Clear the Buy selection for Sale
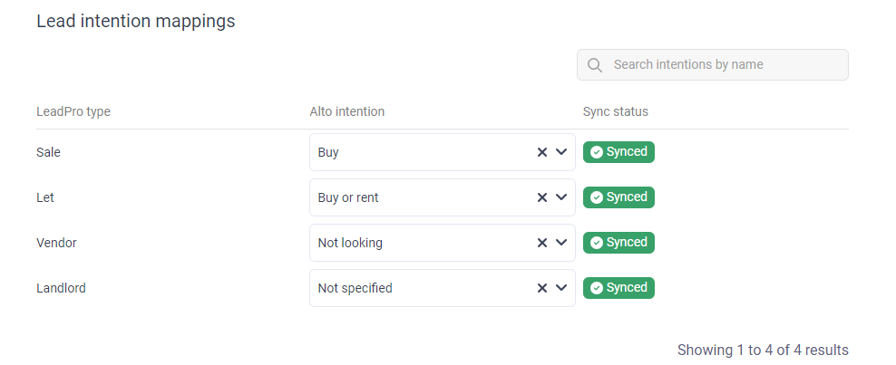The image size is (896, 365). click(542, 152)
